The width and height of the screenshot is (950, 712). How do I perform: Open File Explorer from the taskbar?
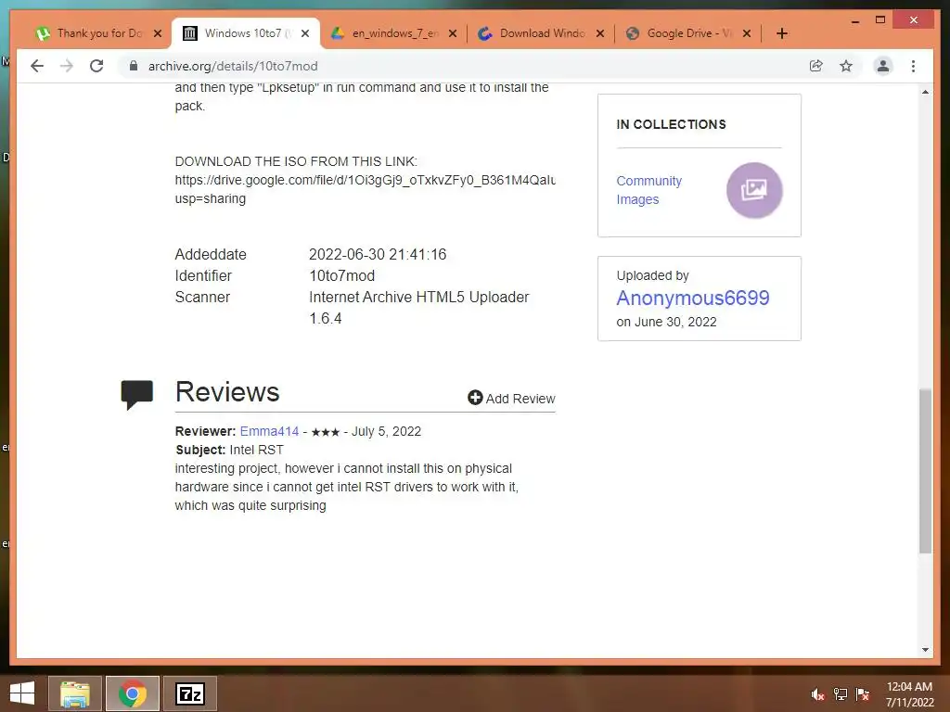pyautogui.click(x=74, y=693)
